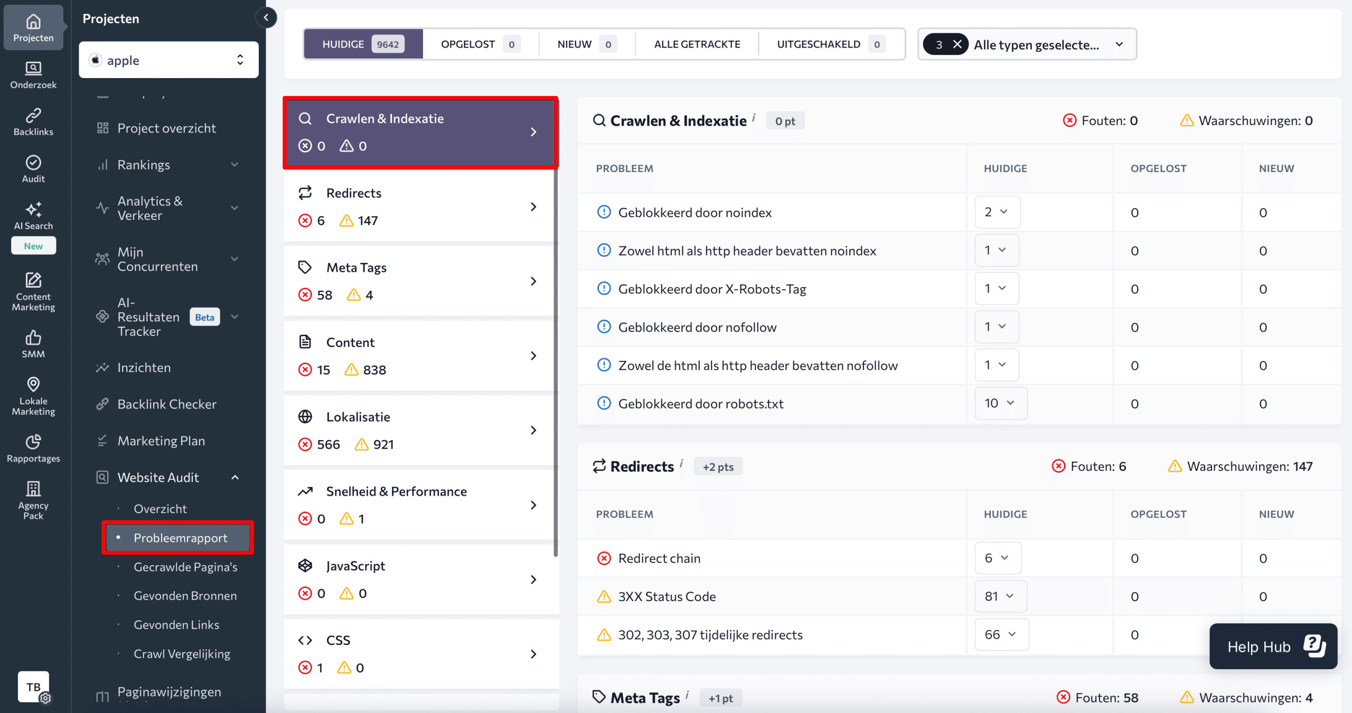Viewport: 1352px width, 713px height.
Task: Click the Waarschuwingen warning icon in Crawlen header
Action: [x=1187, y=120]
